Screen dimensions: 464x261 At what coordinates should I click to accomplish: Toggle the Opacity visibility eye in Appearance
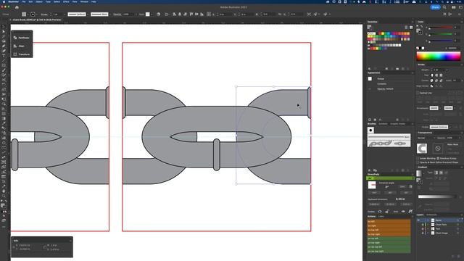[x=370, y=88]
